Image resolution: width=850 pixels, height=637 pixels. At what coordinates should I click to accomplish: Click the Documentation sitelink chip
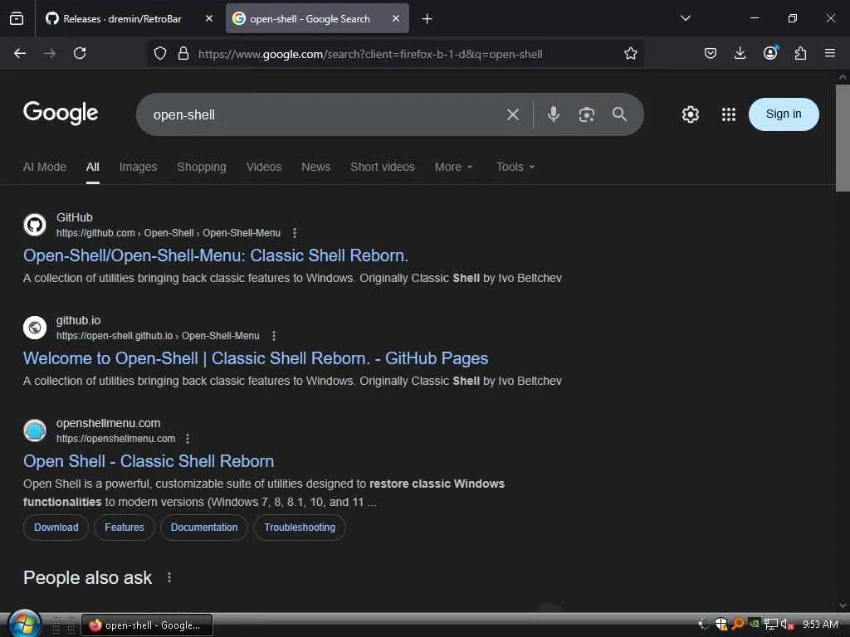coord(204,528)
